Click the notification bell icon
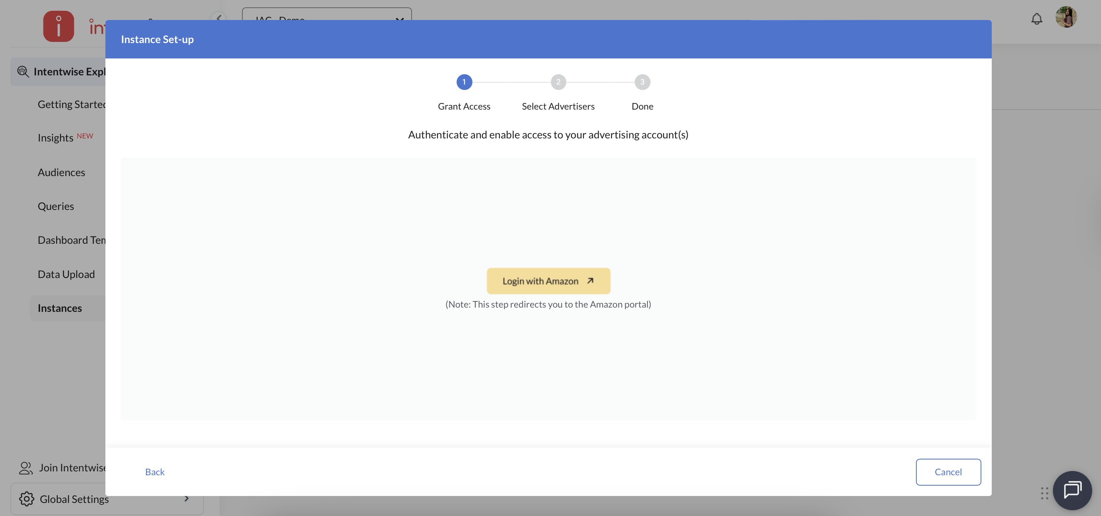 (1036, 19)
